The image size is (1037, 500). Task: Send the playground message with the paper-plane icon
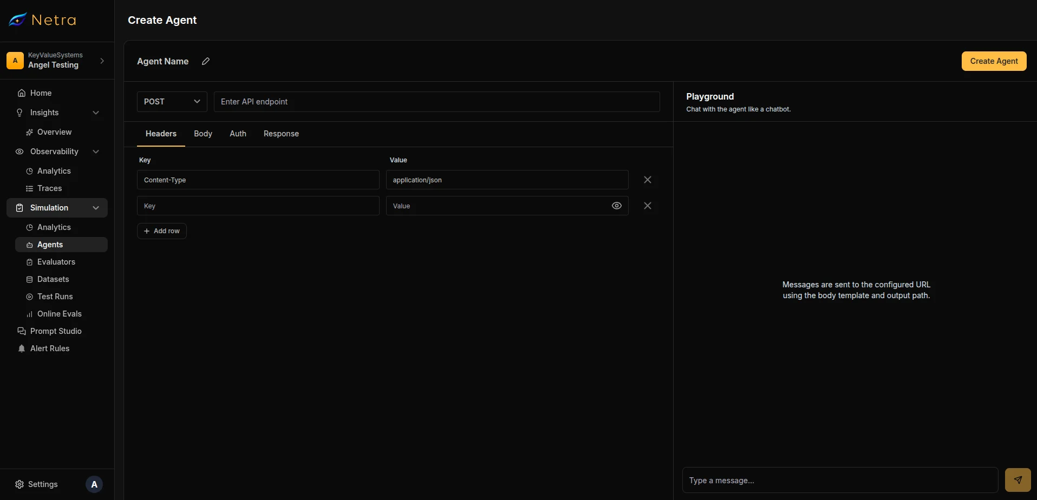click(1018, 480)
